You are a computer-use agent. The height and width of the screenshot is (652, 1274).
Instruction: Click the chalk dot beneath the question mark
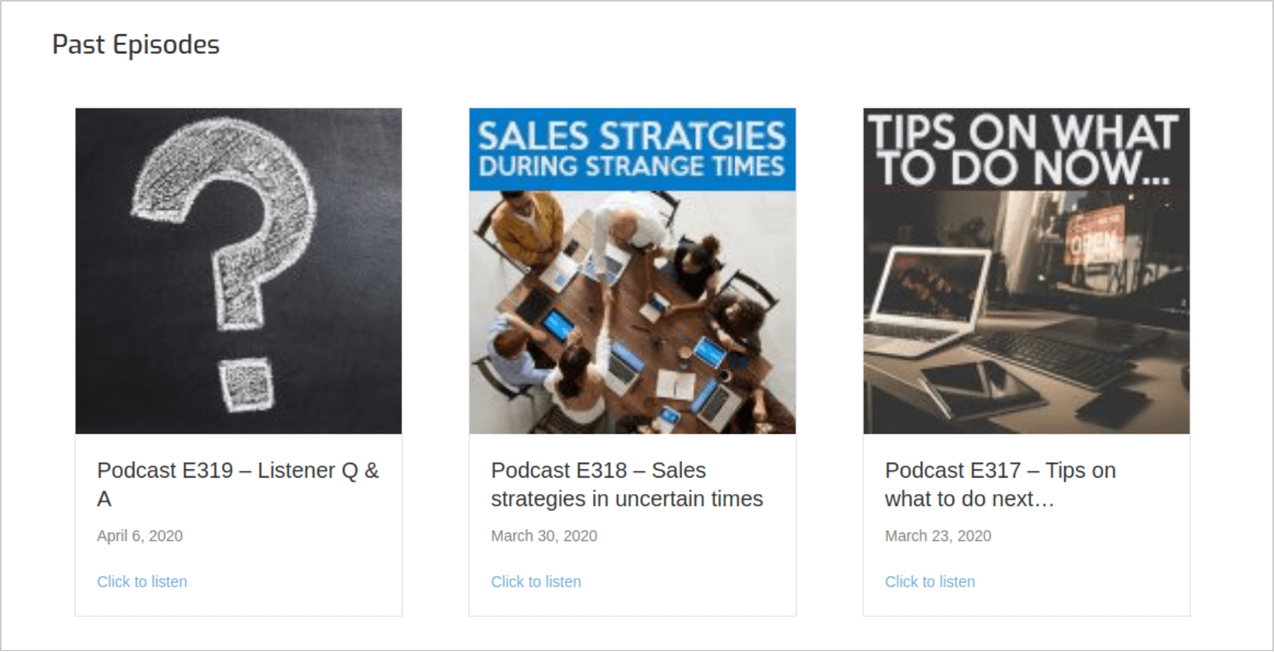(x=247, y=384)
